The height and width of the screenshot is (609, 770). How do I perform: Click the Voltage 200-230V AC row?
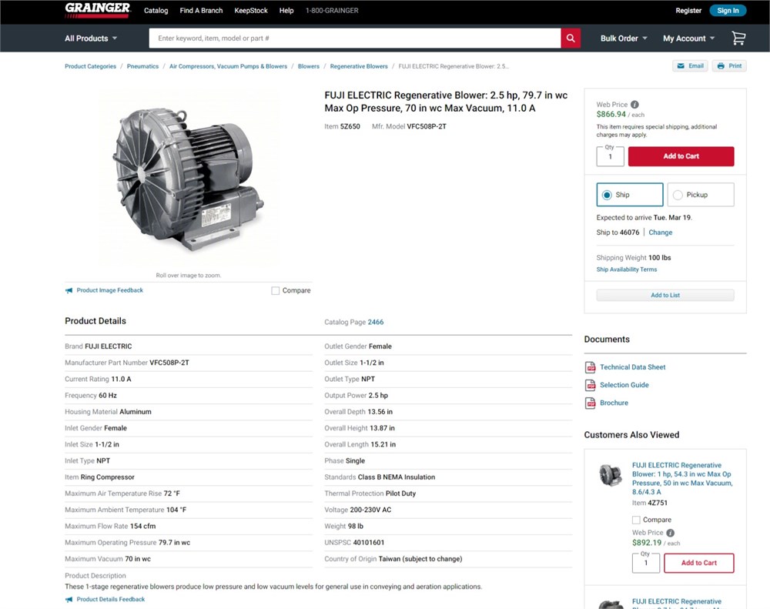click(448, 510)
